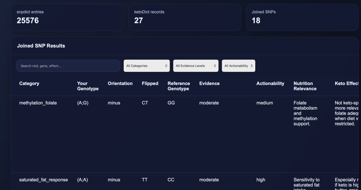Expand the All Evidence Levels filter

196,66
